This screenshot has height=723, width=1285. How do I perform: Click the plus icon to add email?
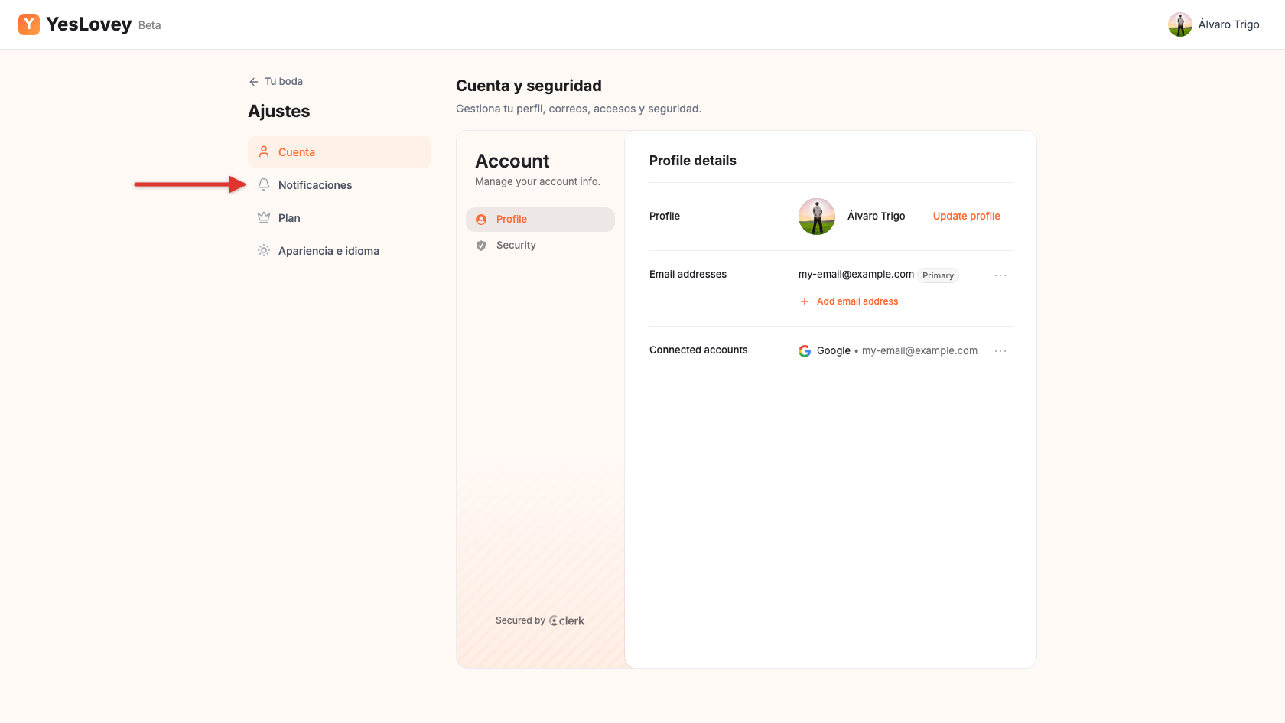[805, 301]
